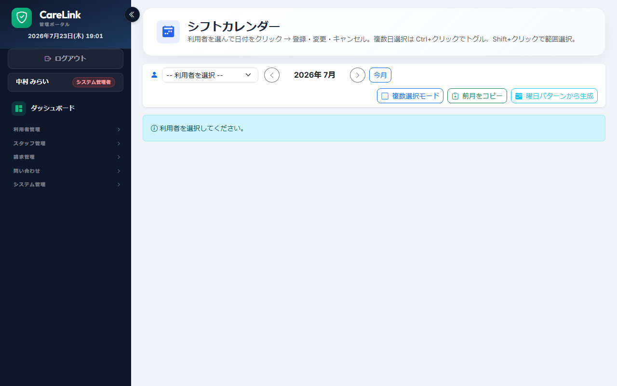Screen dimensions: 617x386
Task: Click the 利用者を選択してください notice text
Action: (202, 128)
